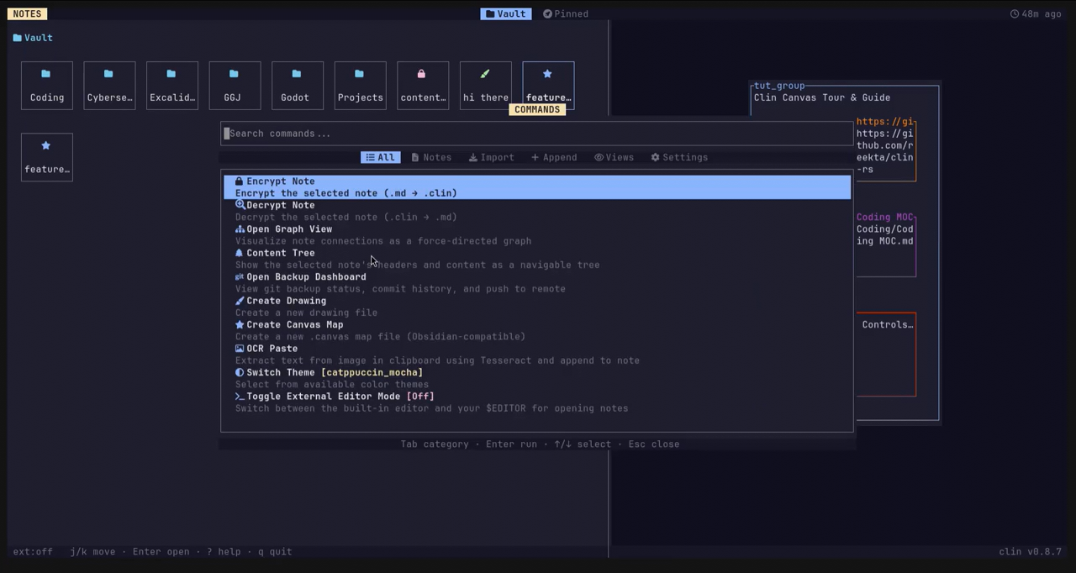Run the Encrypt Note command

click(537, 187)
